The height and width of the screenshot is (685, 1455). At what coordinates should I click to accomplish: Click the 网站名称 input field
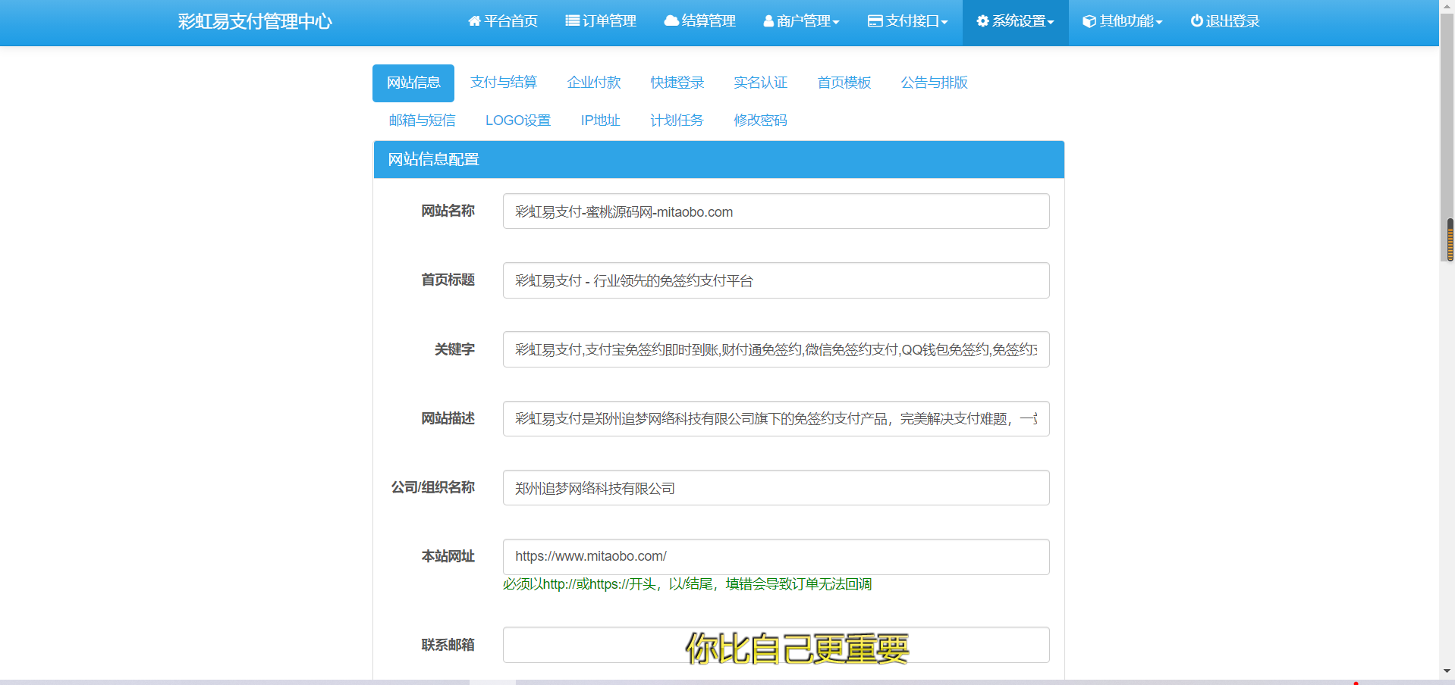775,211
